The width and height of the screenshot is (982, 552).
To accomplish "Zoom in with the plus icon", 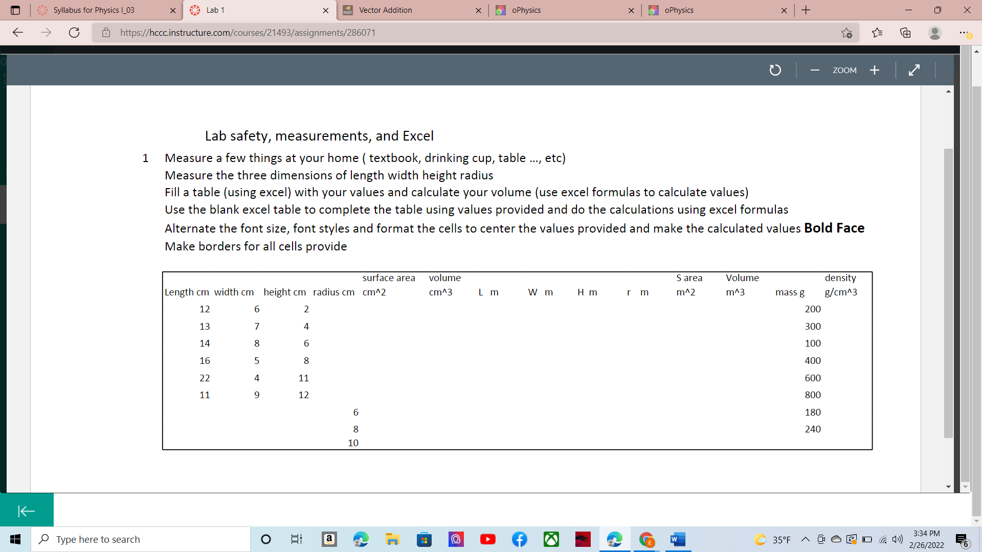I will [875, 70].
